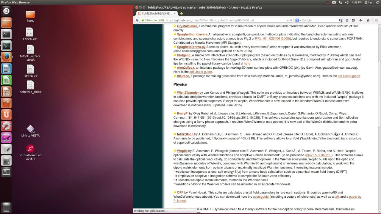Open the 'talk' link in CFP entry
The image size is (381, 214).
click(x=337, y=197)
